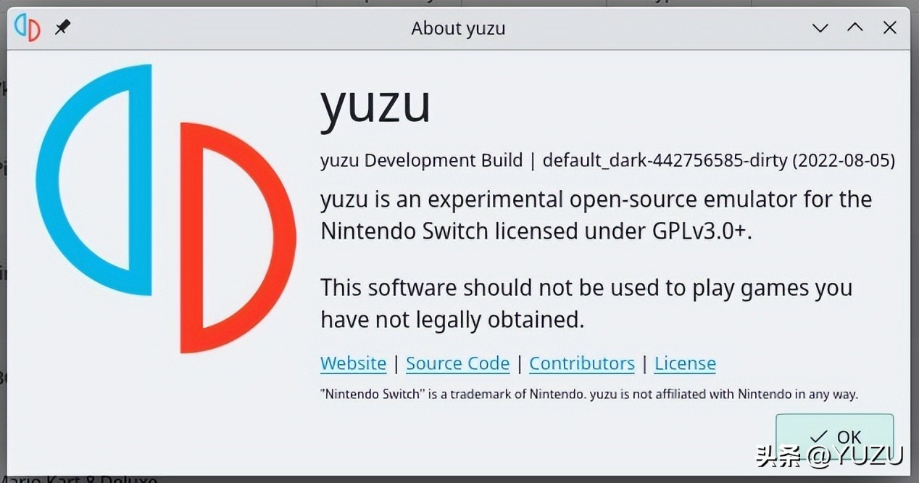Click the yuzu app icon in the title bar

28,28
